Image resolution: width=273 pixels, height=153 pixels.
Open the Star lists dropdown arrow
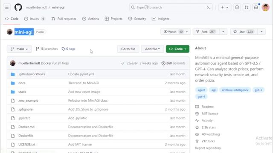click(261, 32)
